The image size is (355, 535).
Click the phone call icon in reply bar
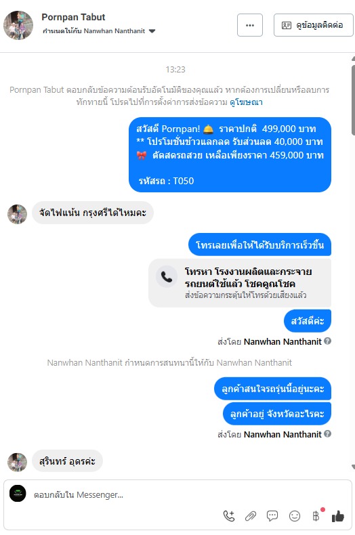229,516
